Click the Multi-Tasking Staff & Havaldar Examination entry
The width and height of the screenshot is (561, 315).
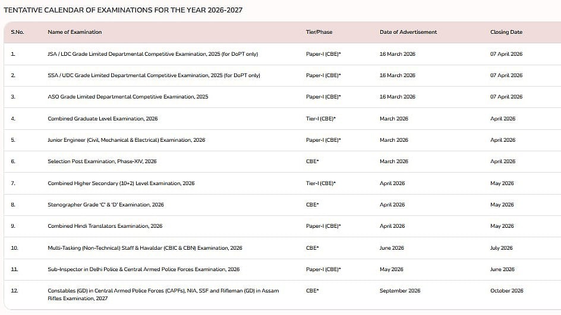[144, 248]
